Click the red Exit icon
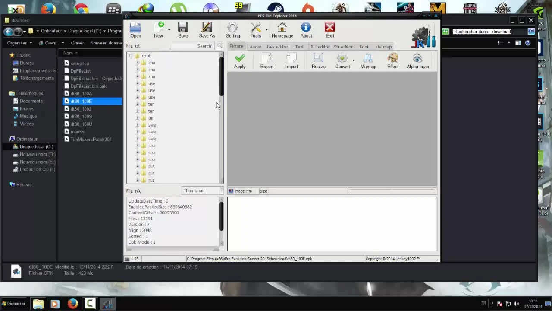The height and width of the screenshot is (311, 552). pos(330,30)
